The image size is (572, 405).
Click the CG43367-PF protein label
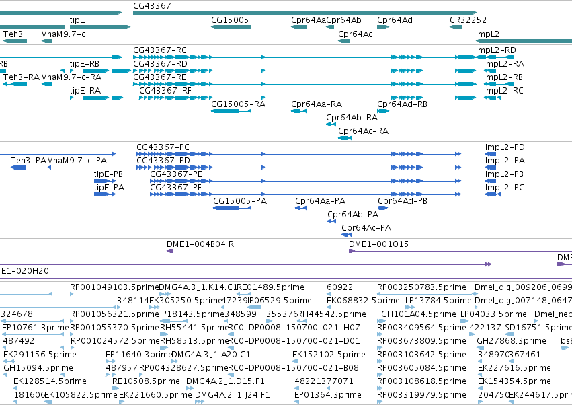(176, 188)
